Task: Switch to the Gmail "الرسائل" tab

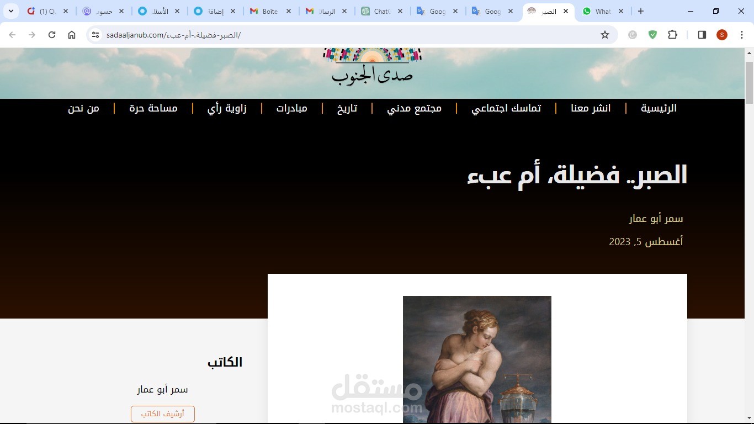Action: pyautogui.click(x=326, y=11)
